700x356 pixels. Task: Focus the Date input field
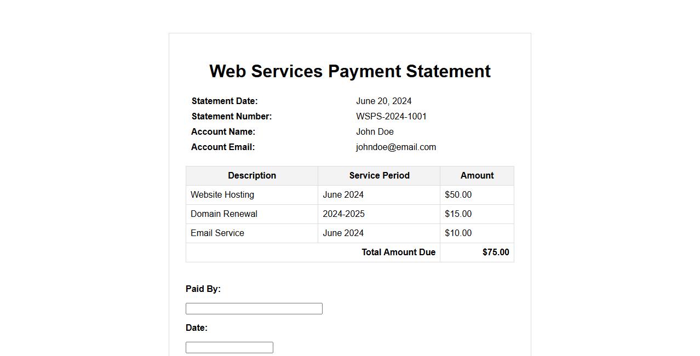[229, 347]
